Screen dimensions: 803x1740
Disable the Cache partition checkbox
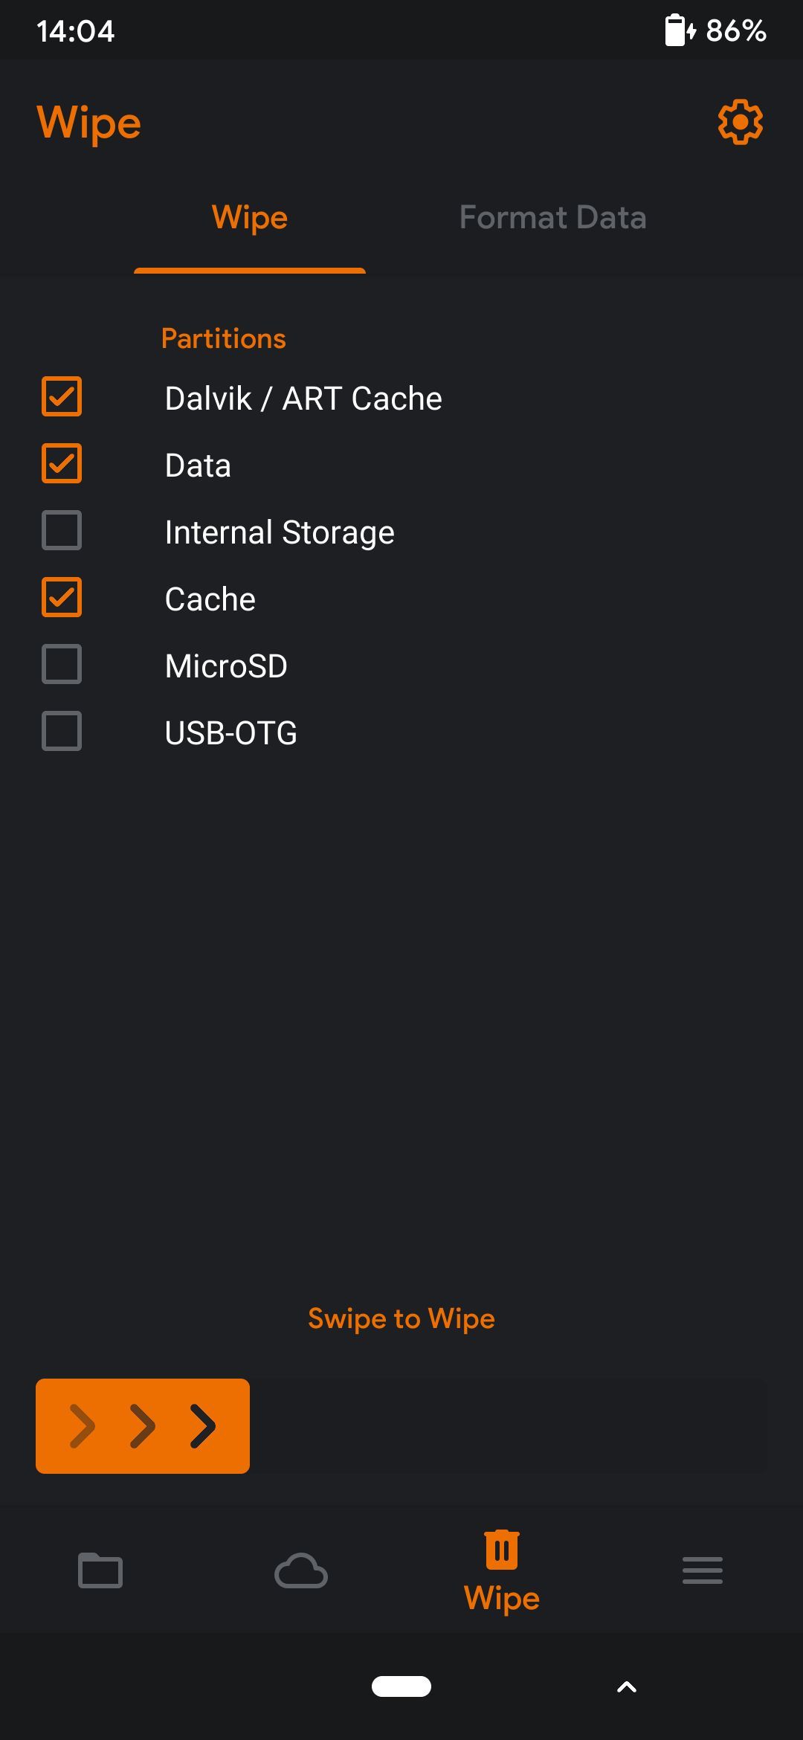point(62,598)
